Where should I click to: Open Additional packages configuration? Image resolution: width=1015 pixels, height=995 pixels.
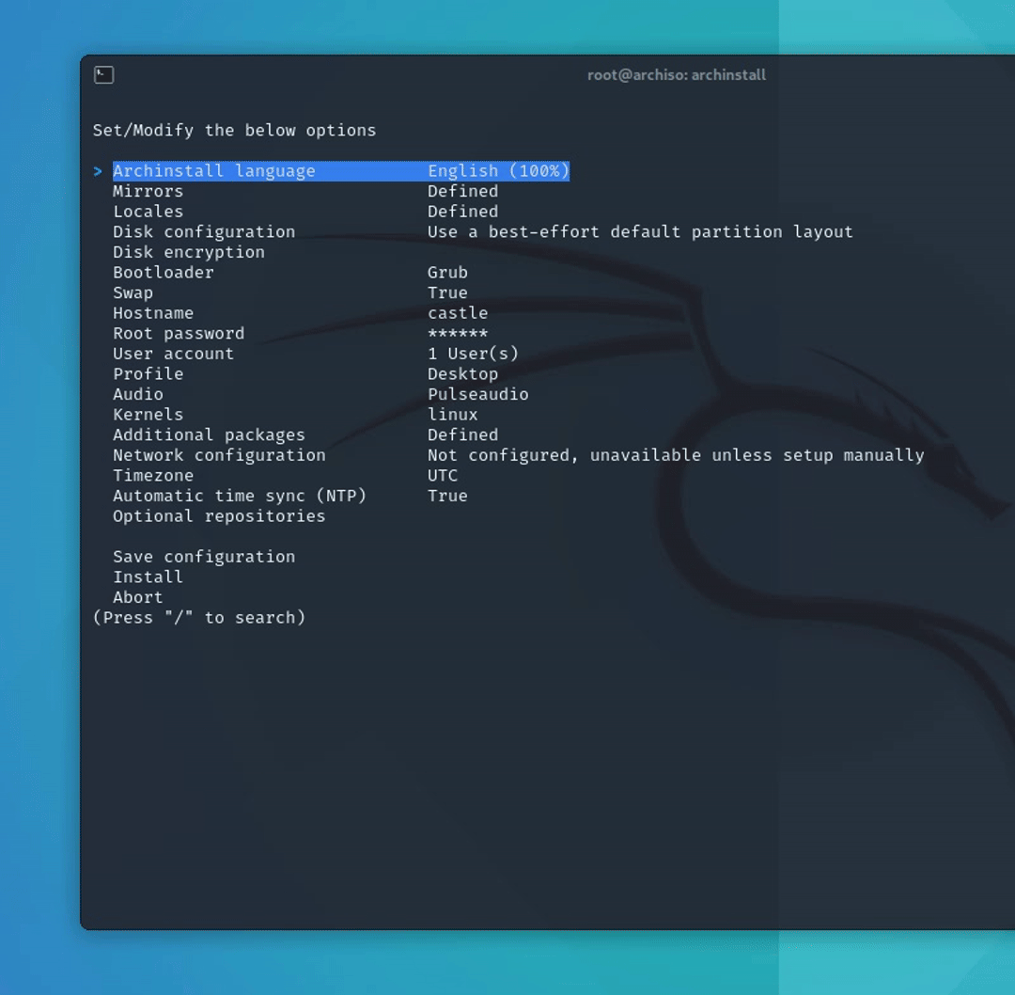[209, 434]
